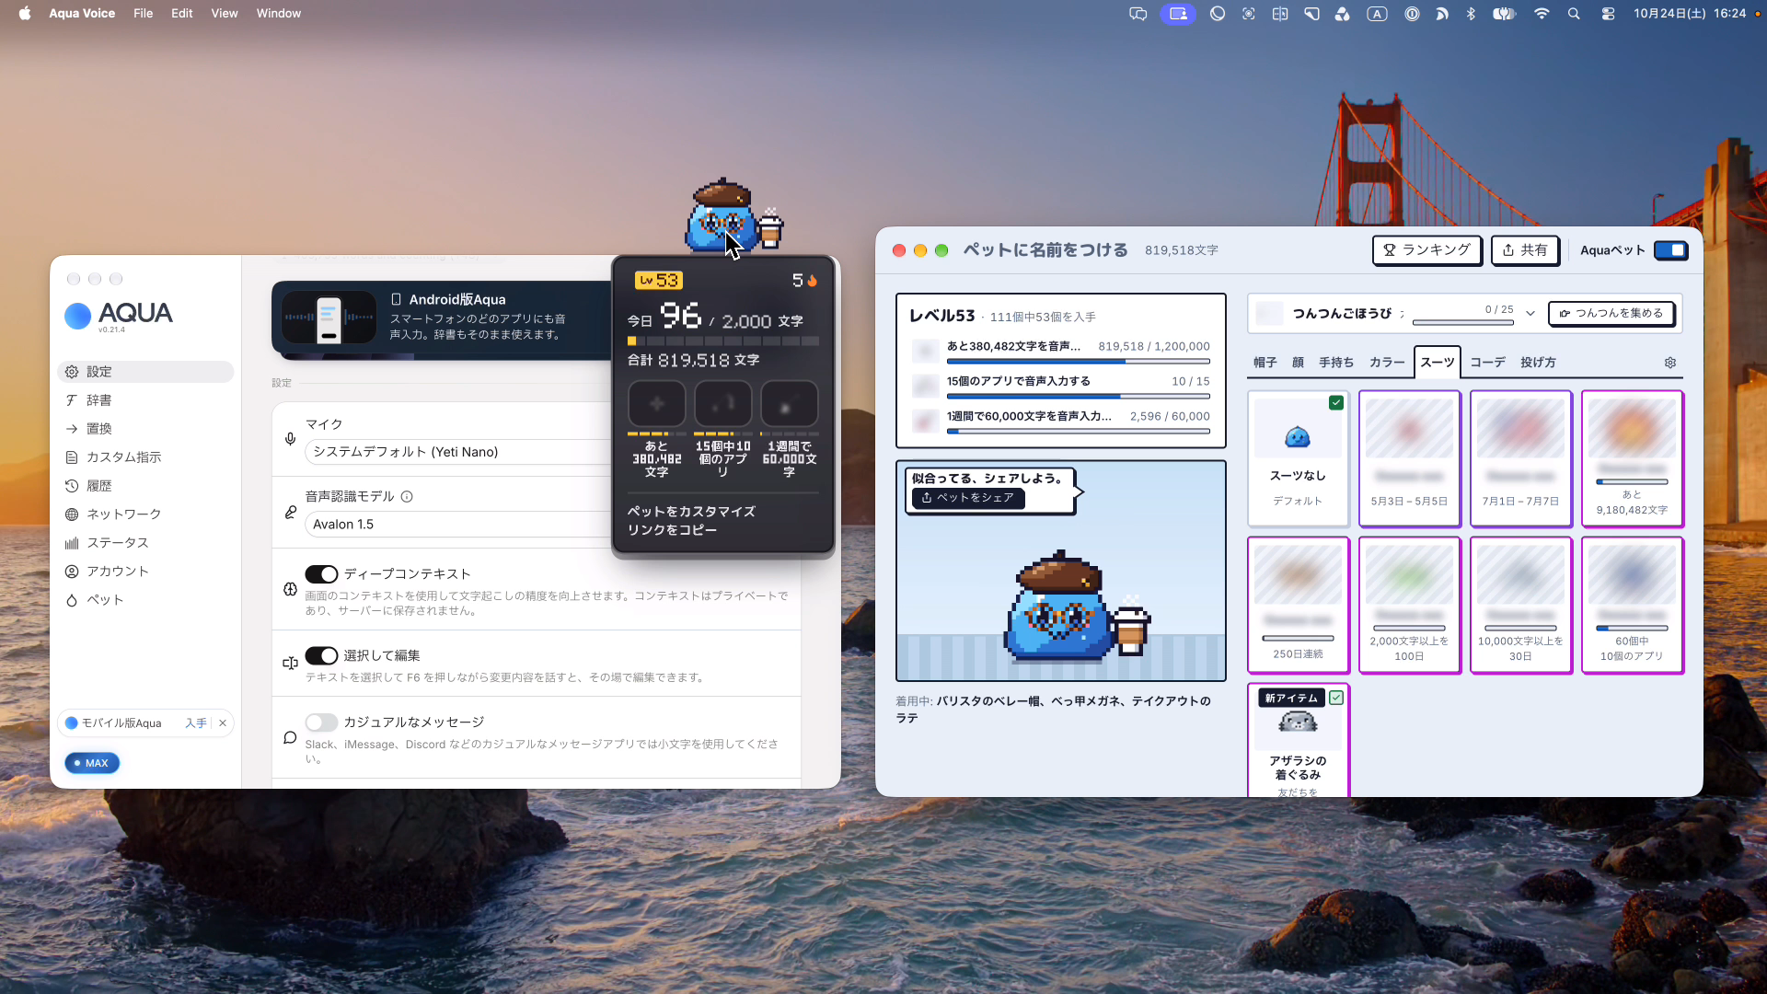Click the streak flame icon in pet popup
1767x994 pixels.
pyautogui.click(x=812, y=281)
